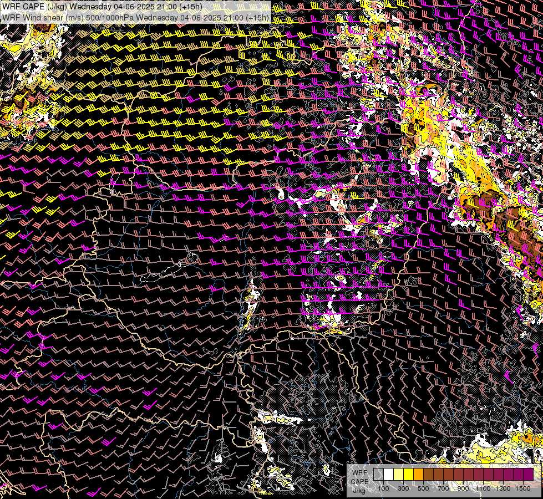Click the white legend swatch above 100
543x499 pixels.
tap(389, 475)
